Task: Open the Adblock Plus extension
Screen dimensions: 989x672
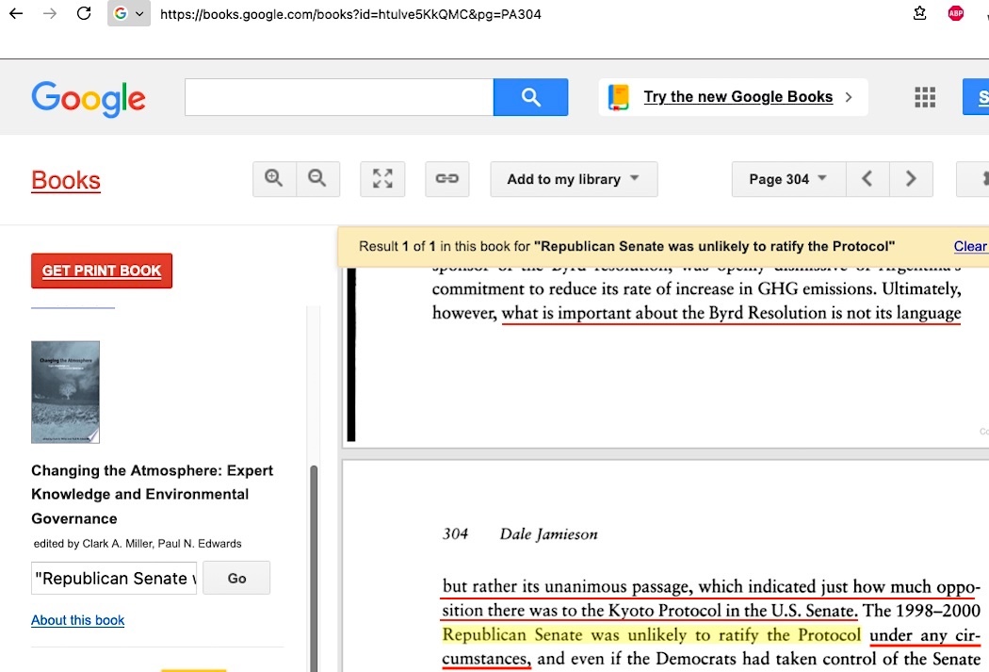Action: (x=956, y=13)
